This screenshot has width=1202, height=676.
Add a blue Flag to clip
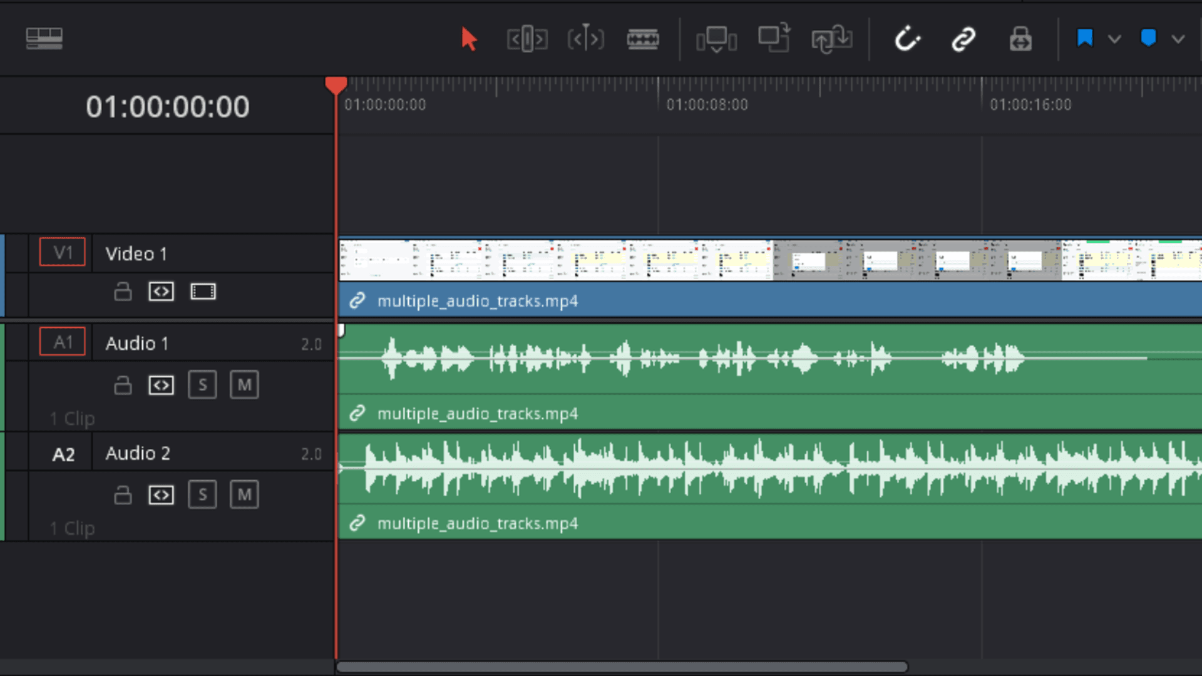click(1085, 39)
